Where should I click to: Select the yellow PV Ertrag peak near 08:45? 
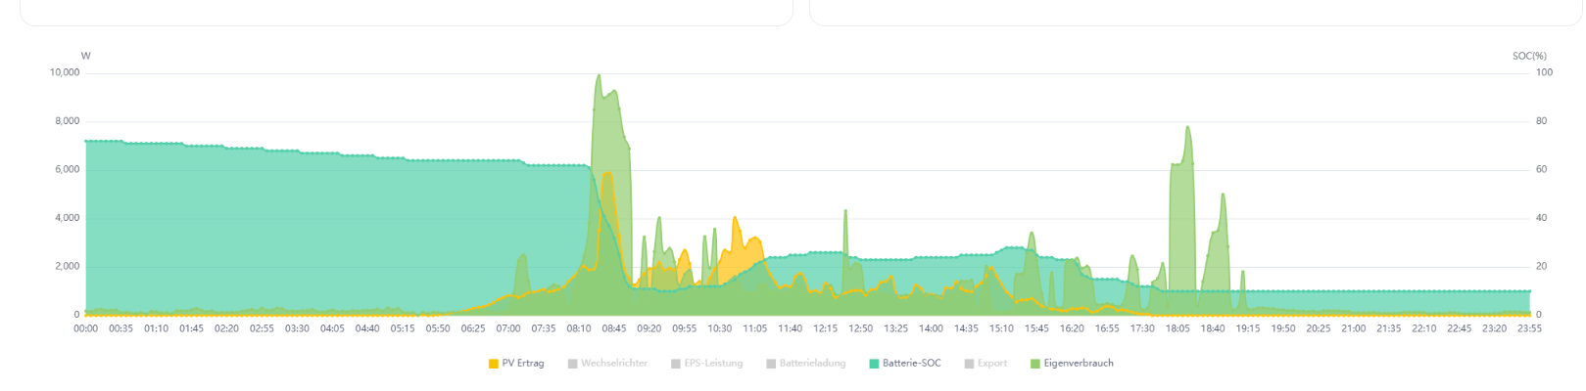(x=607, y=174)
